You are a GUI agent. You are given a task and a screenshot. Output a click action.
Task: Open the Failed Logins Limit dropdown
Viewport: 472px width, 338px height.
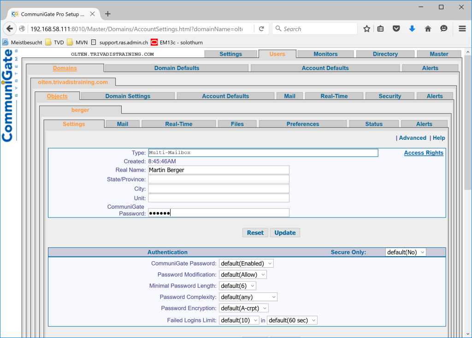(x=239, y=320)
